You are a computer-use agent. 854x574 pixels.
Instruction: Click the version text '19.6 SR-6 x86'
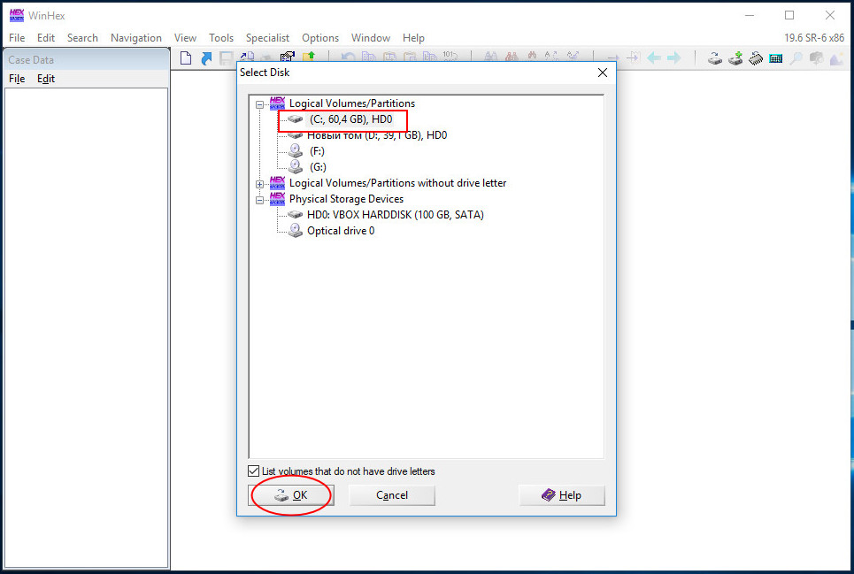tap(813, 38)
